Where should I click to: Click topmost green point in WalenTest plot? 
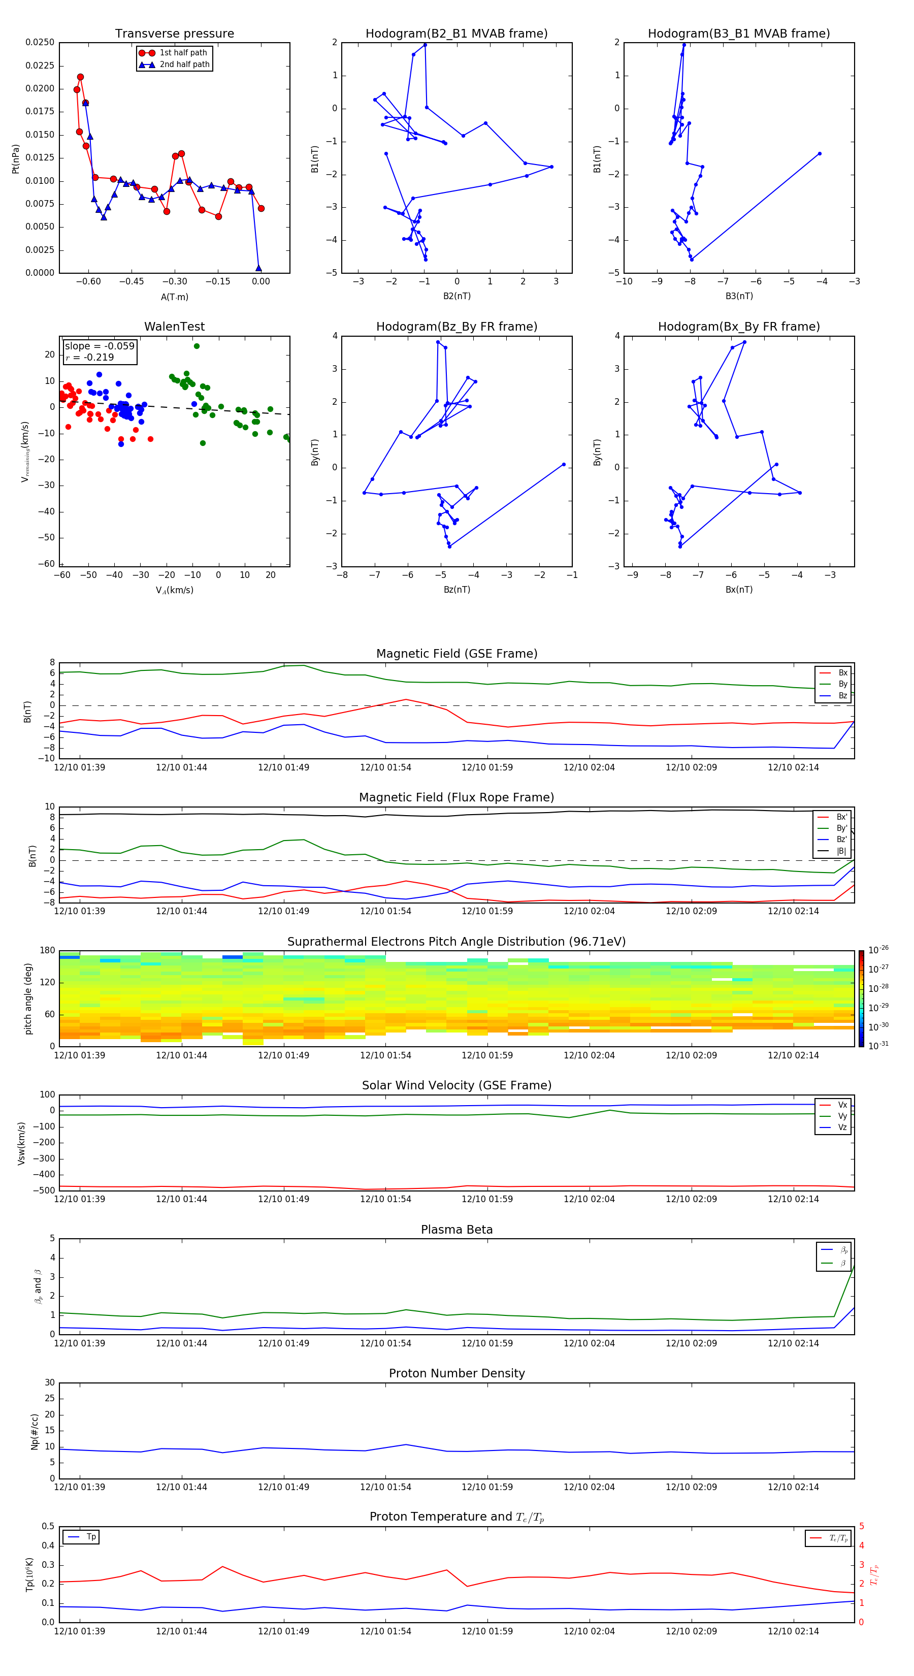197,346
